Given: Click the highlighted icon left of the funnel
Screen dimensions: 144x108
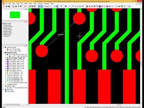Looking at the screenshot, I should 57,6.
